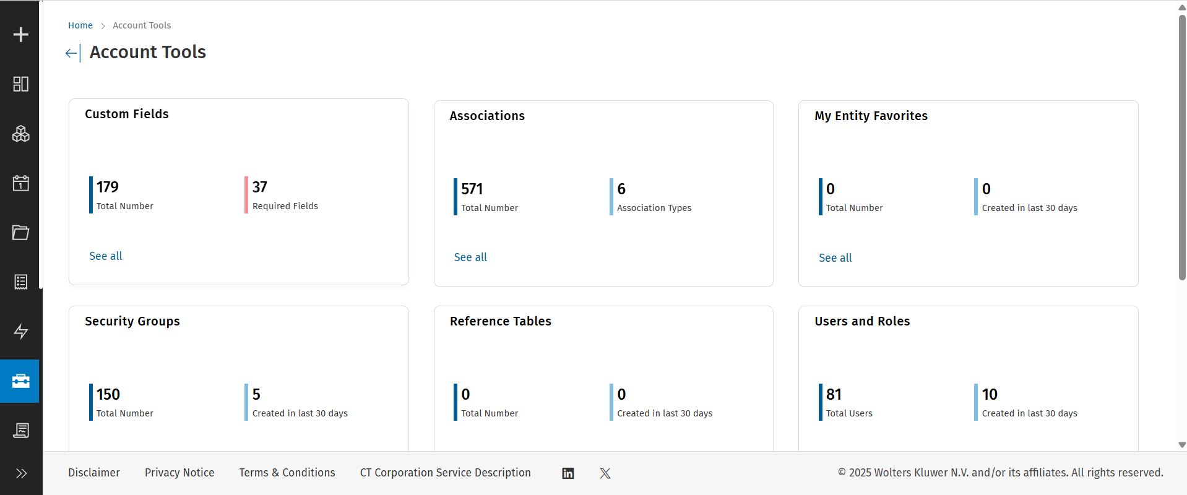Select the toolbox Account Tools sidebar icon
This screenshot has height=495, width=1187.
(x=20, y=381)
